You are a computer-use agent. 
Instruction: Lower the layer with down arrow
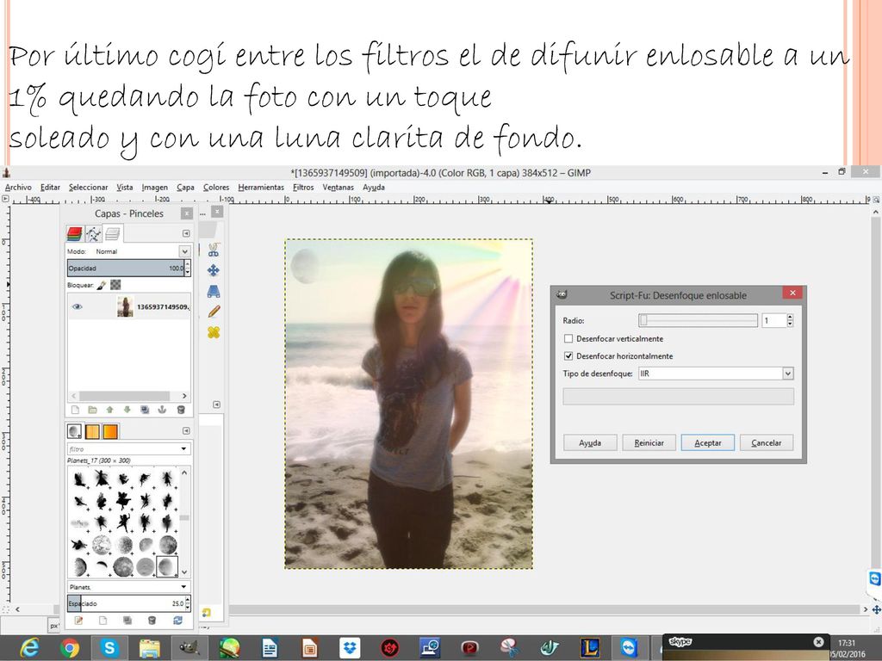click(x=127, y=410)
